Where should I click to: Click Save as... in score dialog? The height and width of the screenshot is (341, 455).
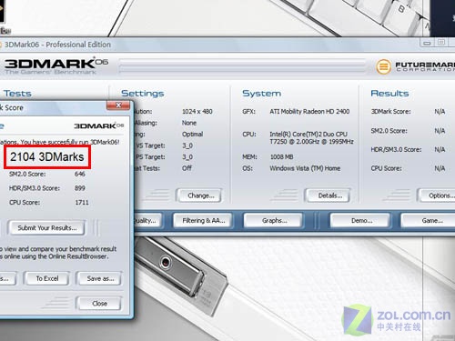click(100, 278)
